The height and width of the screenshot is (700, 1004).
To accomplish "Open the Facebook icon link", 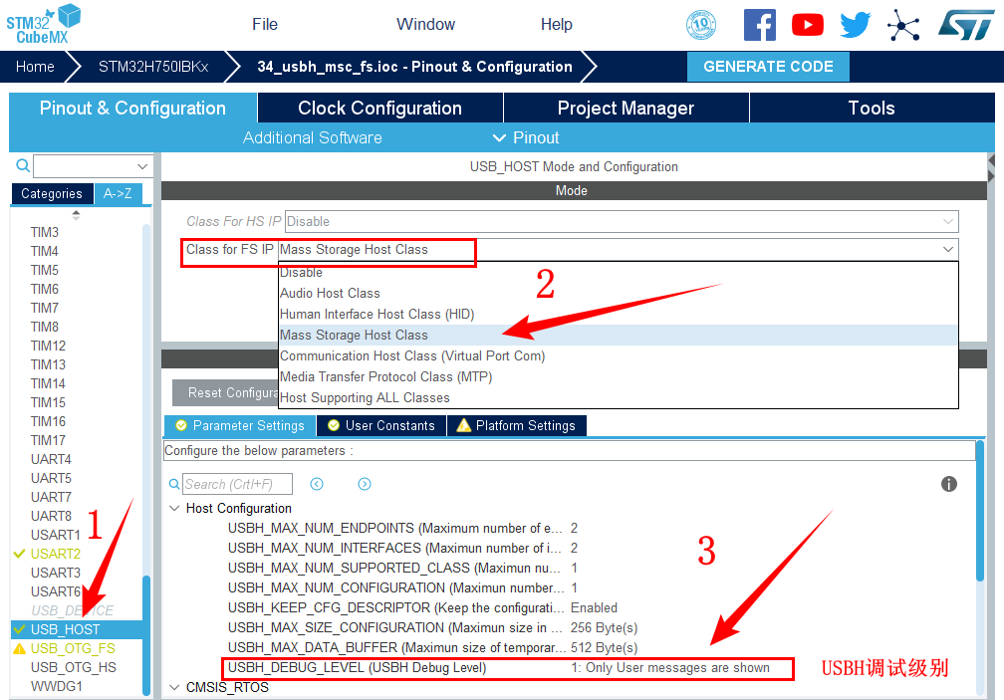I will pyautogui.click(x=759, y=25).
